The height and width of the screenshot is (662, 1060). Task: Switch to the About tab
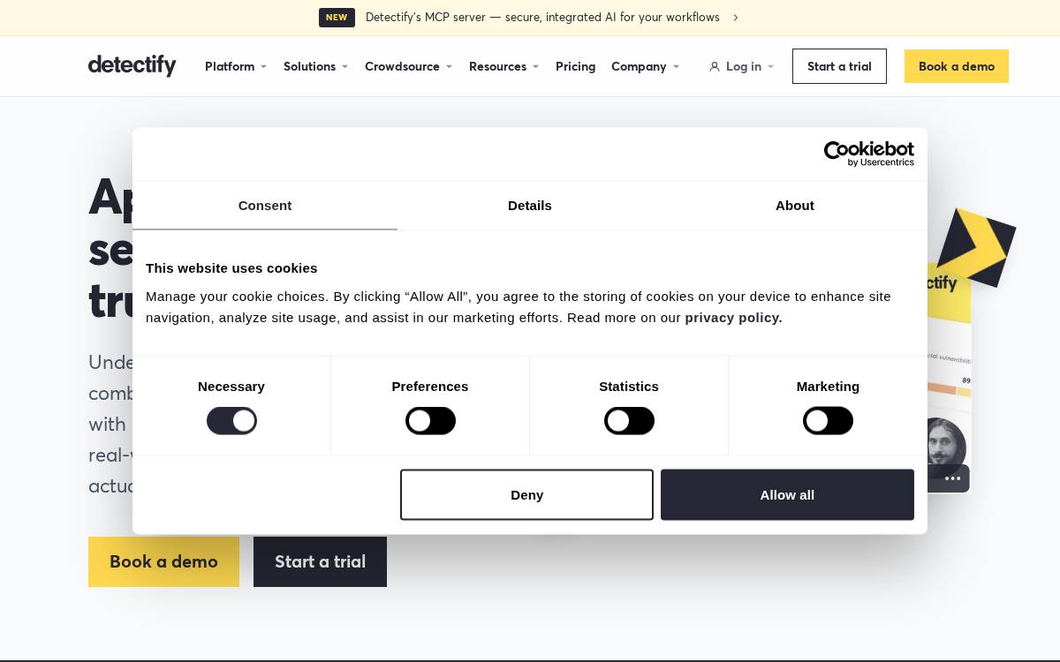click(x=795, y=206)
